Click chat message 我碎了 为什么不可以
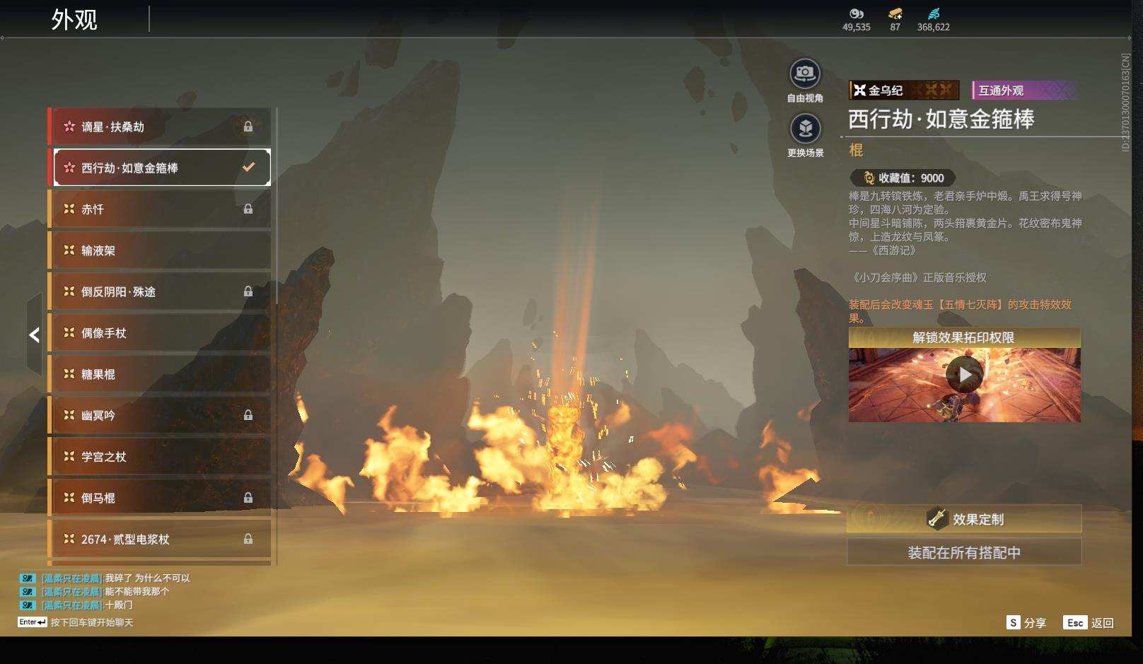Viewport: 1143px width, 664px height. pos(148,578)
